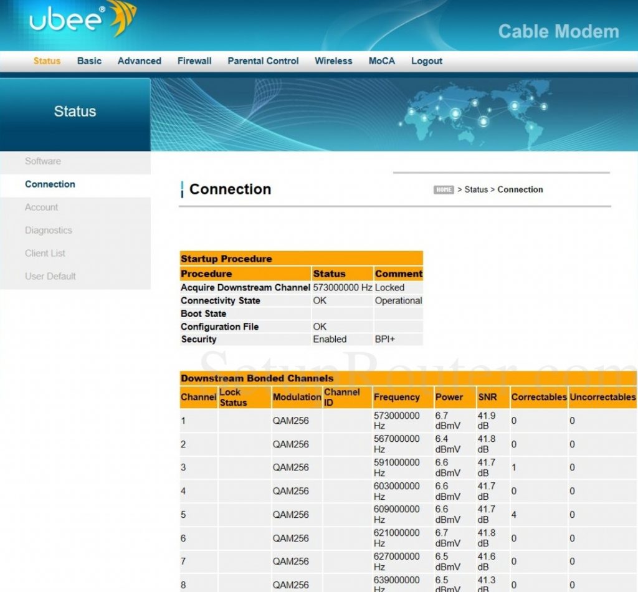This screenshot has height=592, width=638.
Task: Click the Connection breadcrumb link
Action: [520, 189]
